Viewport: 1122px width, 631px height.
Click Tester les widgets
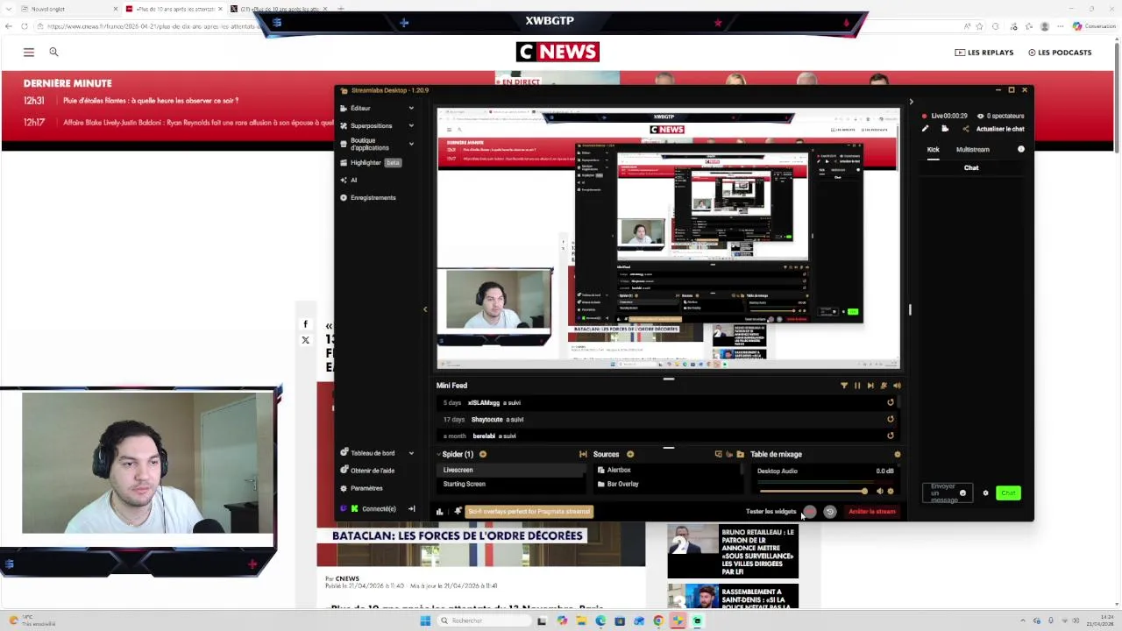click(x=770, y=511)
